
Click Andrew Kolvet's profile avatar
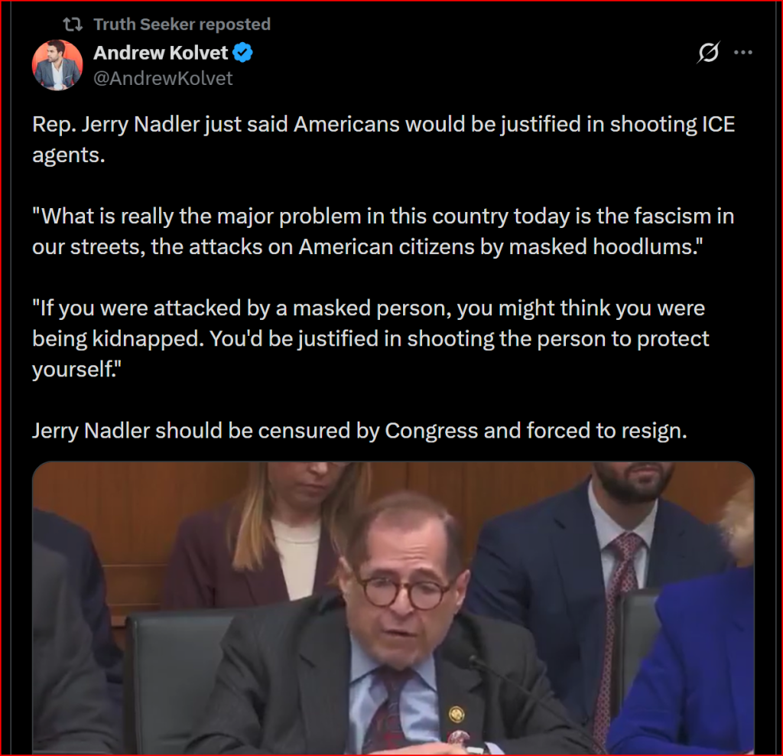click(x=57, y=65)
